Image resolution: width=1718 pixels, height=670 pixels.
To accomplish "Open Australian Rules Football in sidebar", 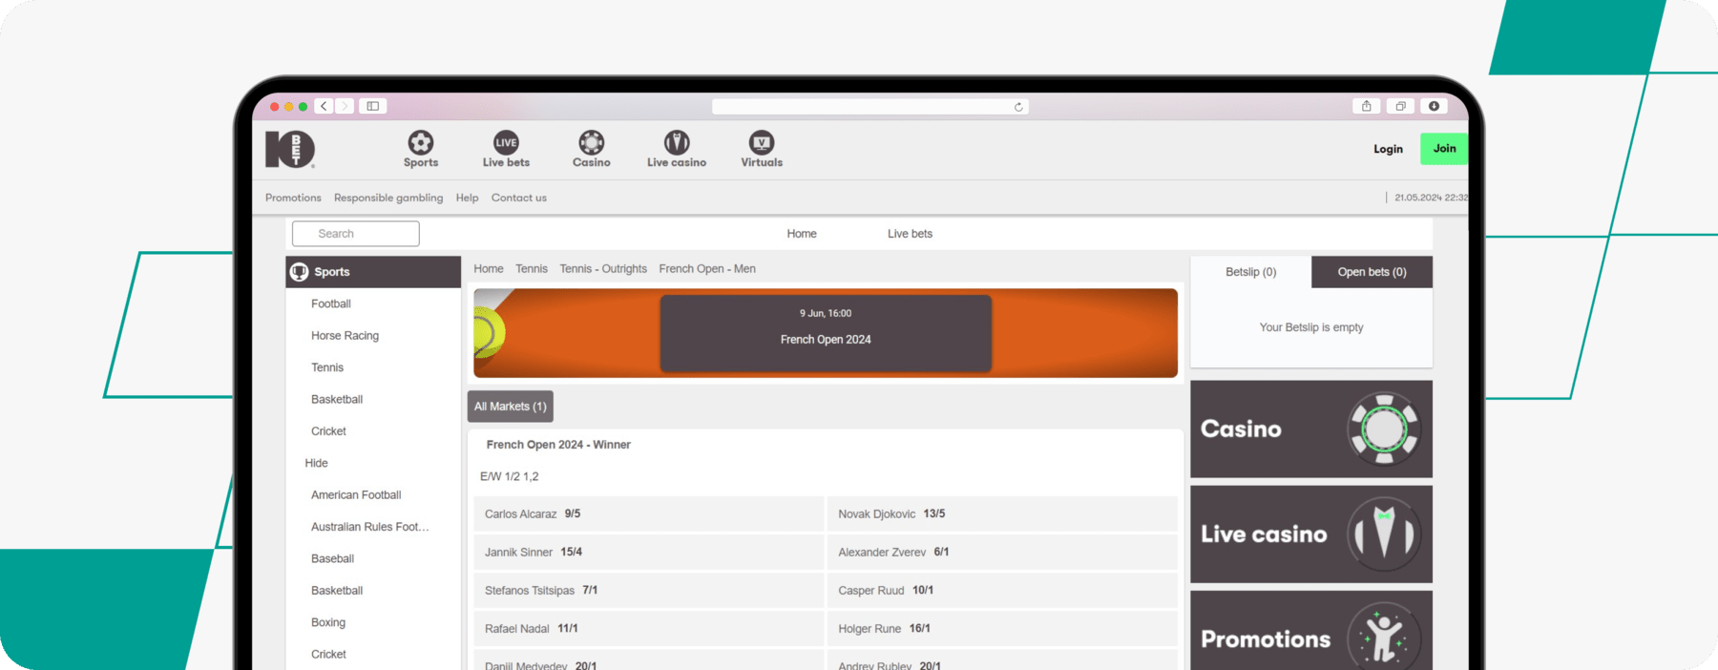I will click(x=370, y=527).
